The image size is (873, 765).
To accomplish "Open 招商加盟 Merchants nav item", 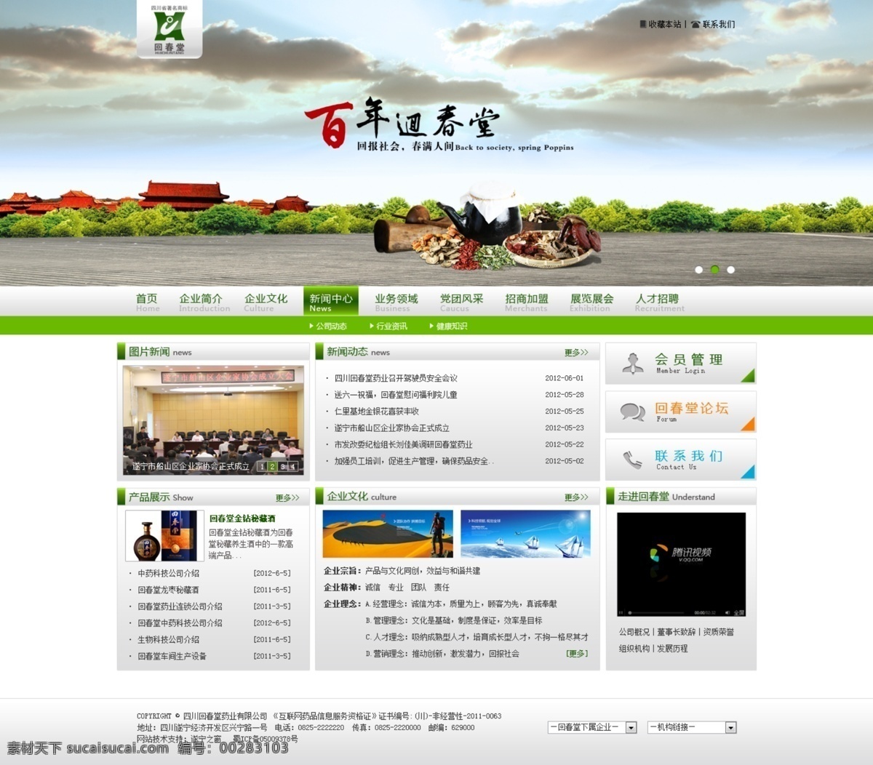I will (527, 303).
